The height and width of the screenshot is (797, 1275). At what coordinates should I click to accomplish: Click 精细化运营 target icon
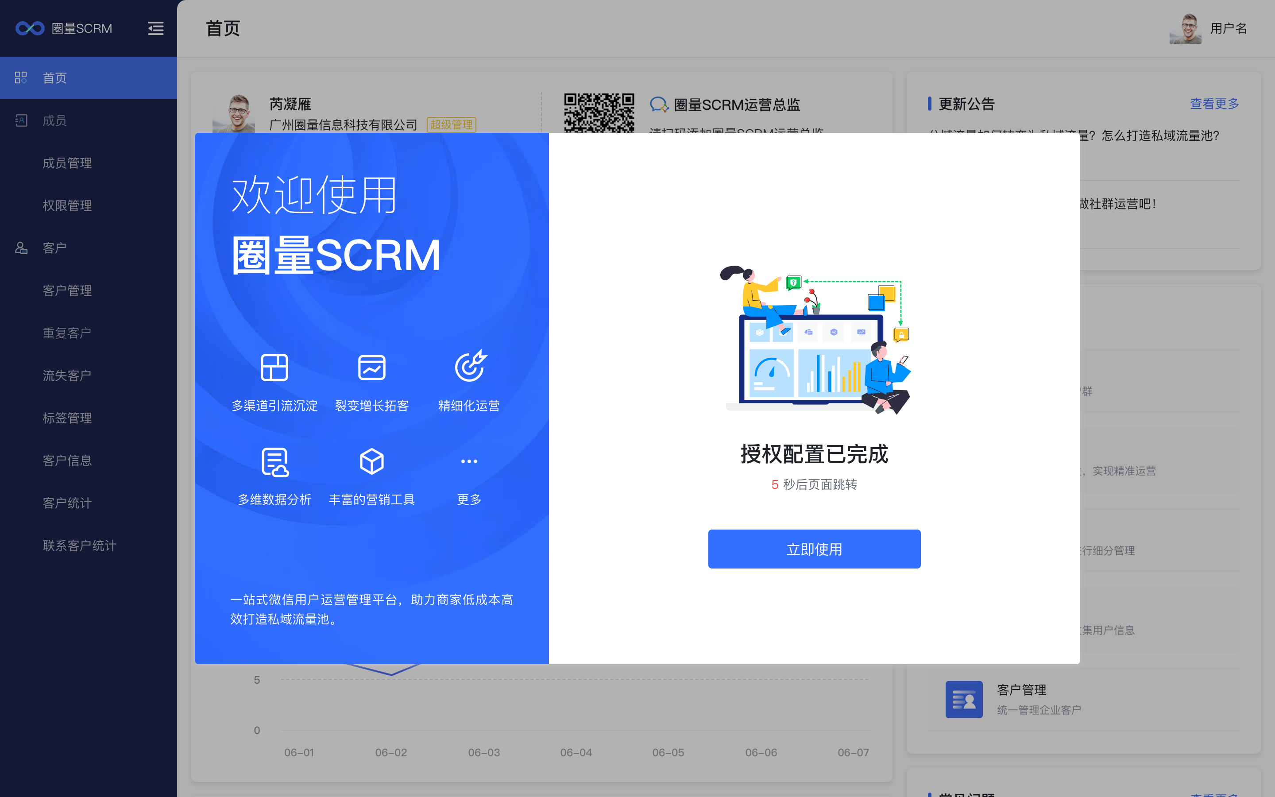click(x=469, y=366)
